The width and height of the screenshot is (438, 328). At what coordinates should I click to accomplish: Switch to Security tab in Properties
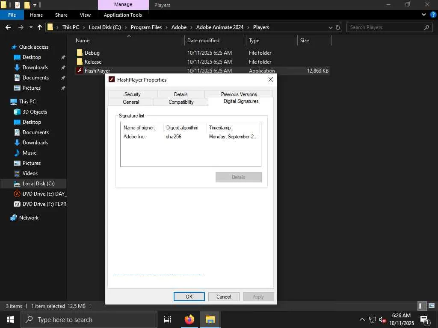[133, 94]
